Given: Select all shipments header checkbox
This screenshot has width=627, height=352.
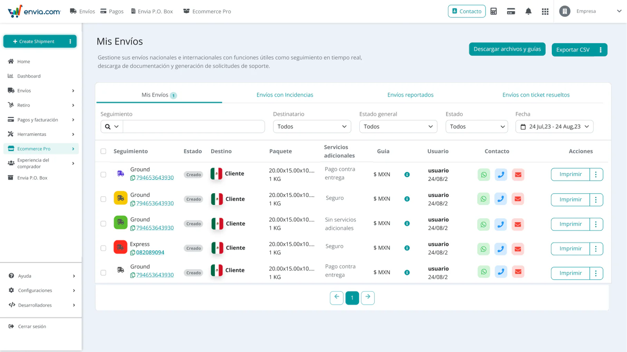Looking at the screenshot, I should pyautogui.click(x=103, y=151).
